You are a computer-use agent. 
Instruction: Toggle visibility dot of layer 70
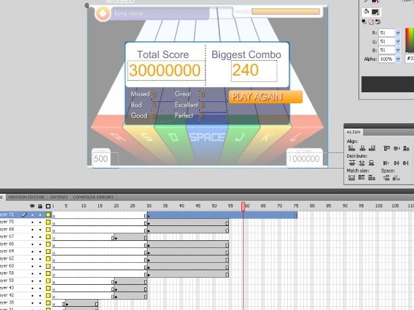click(32, 222)
